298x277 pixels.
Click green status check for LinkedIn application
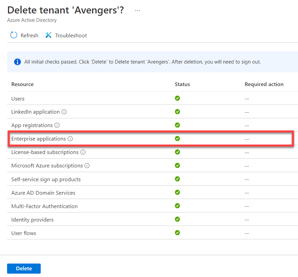(x=177, y=112)
